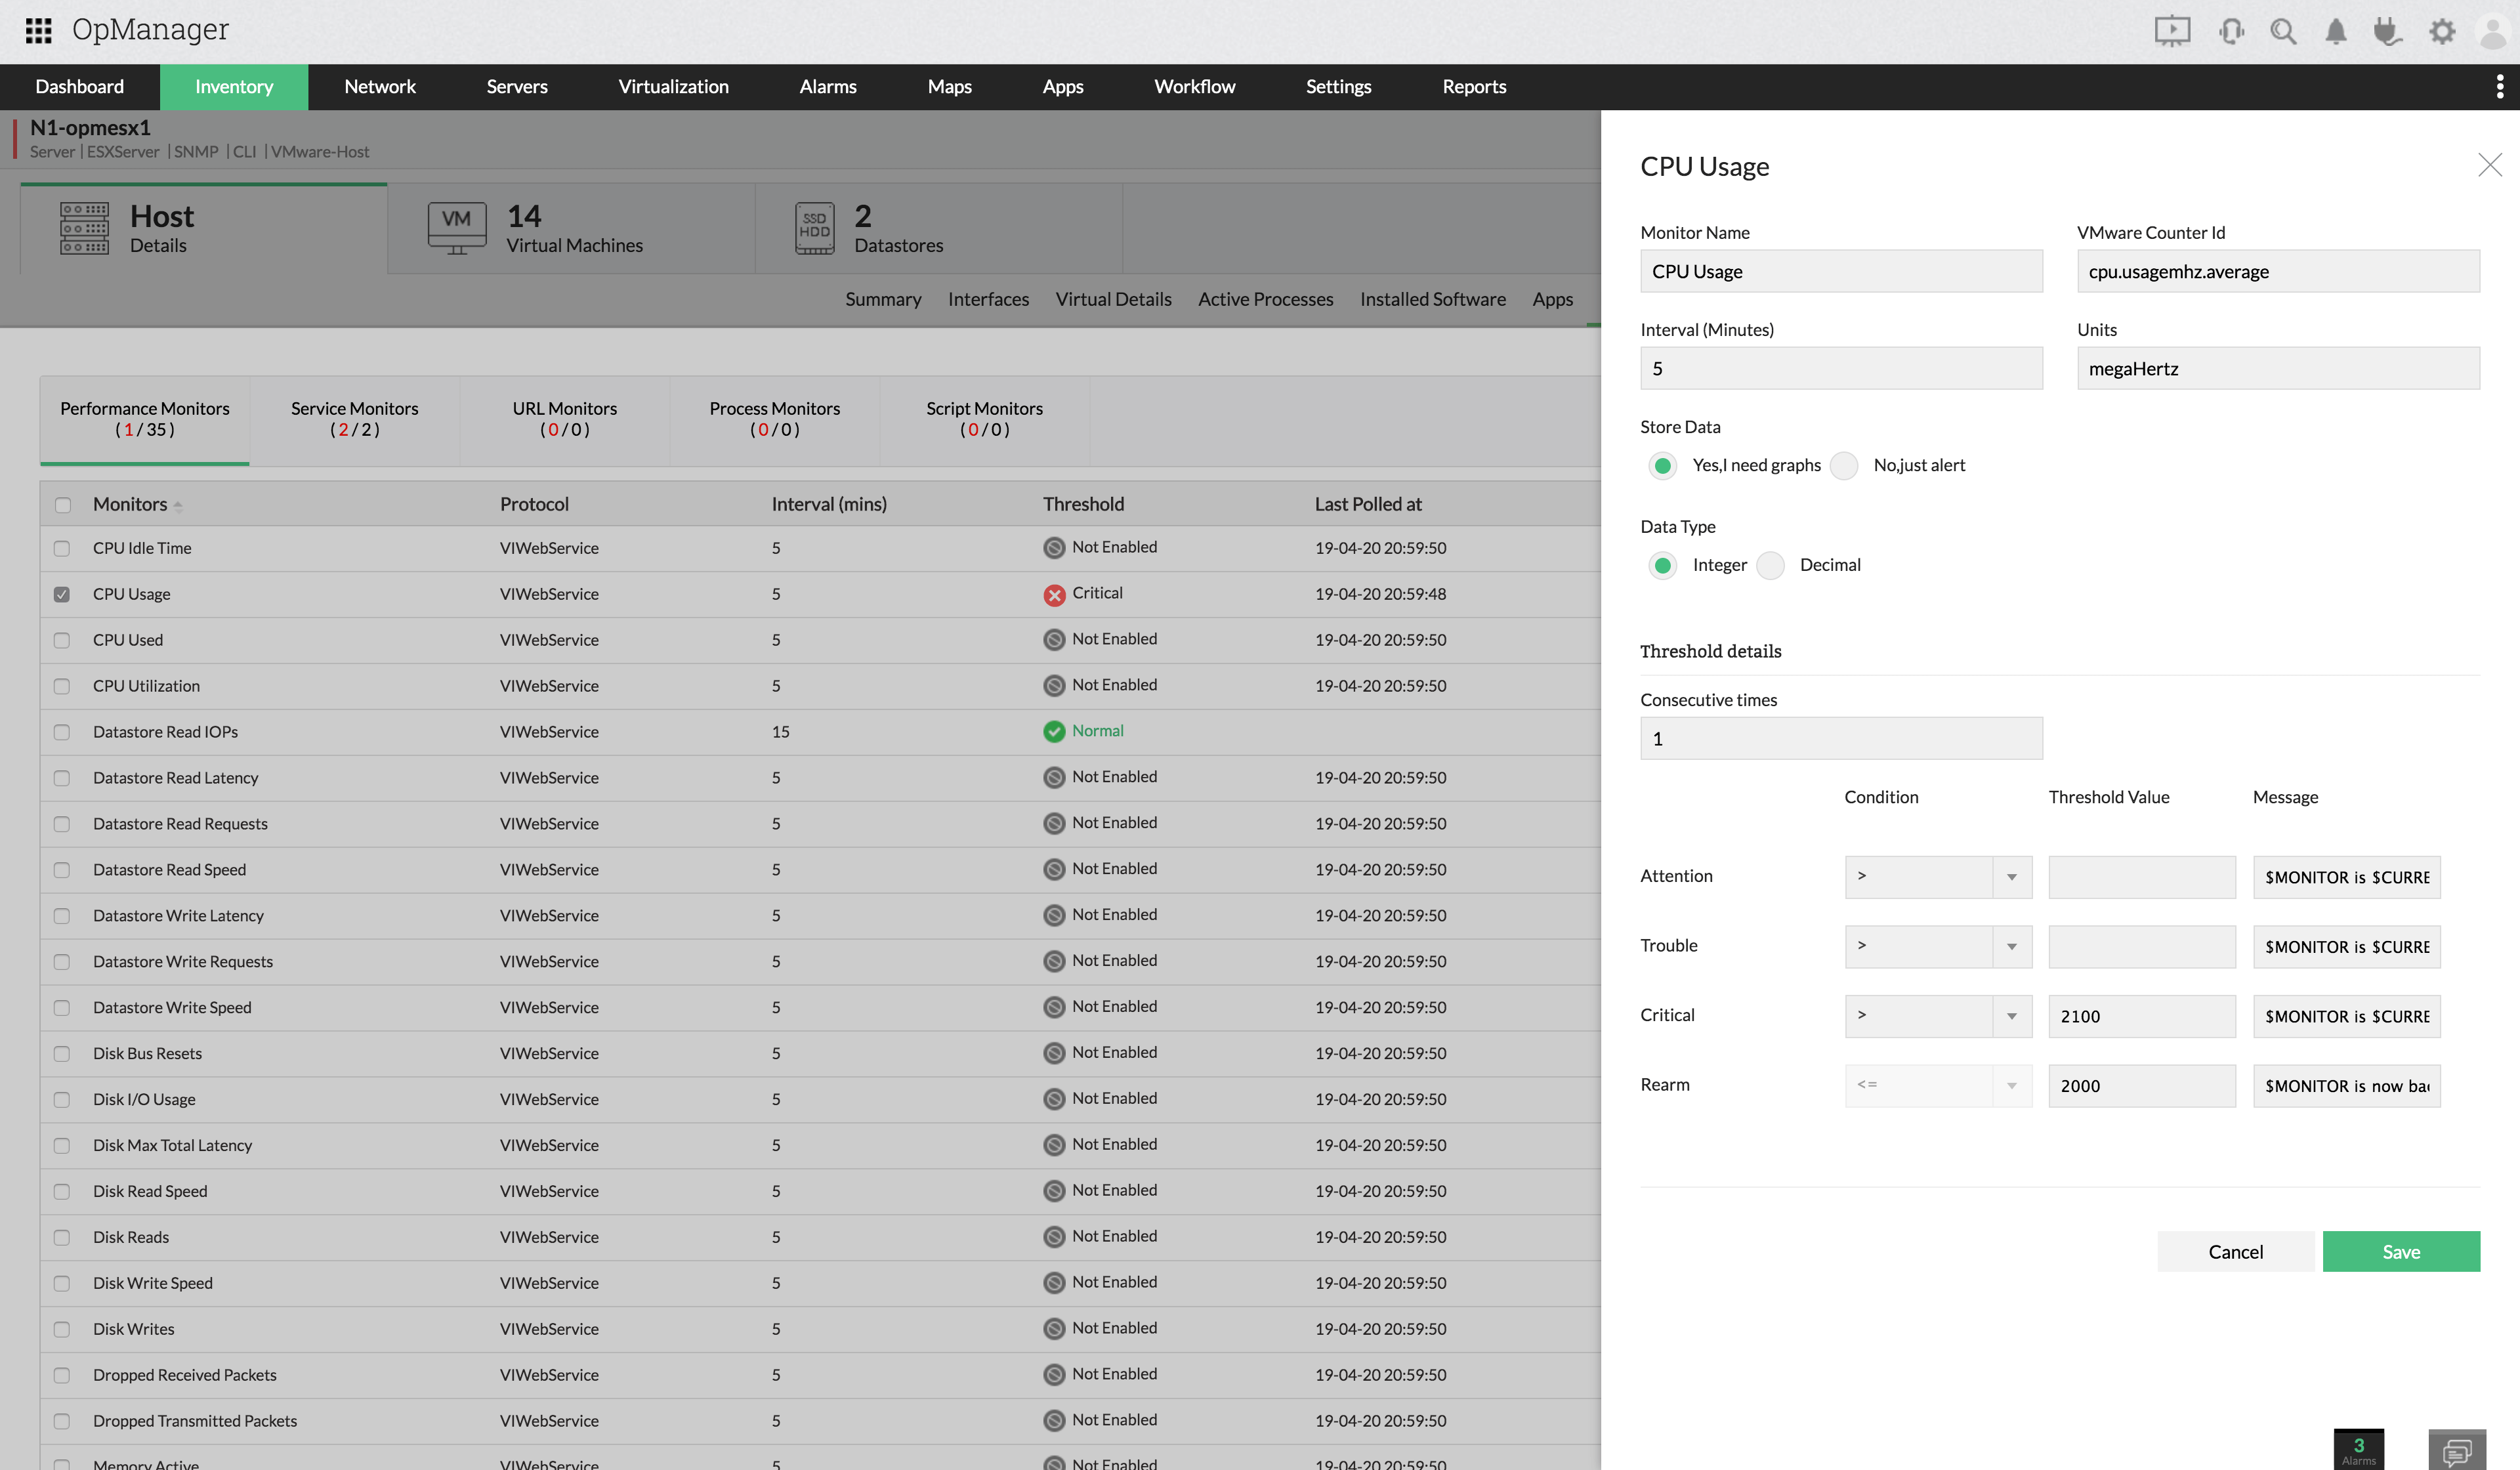Image resolution: width=2520 pixels, height=1470 pixels.
Task: Select the 'No,just alert' radio option
Action: [1844, 466]
